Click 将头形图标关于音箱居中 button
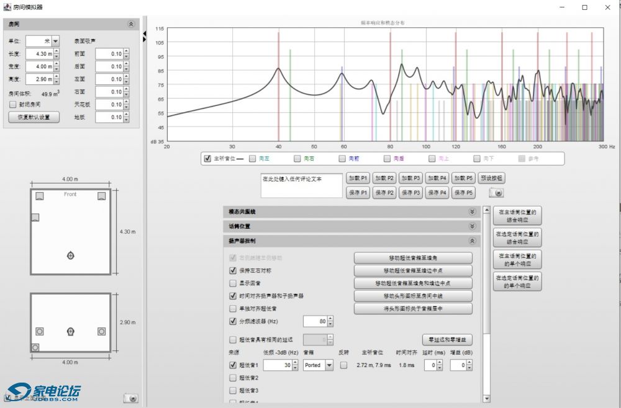 (413, 308)
